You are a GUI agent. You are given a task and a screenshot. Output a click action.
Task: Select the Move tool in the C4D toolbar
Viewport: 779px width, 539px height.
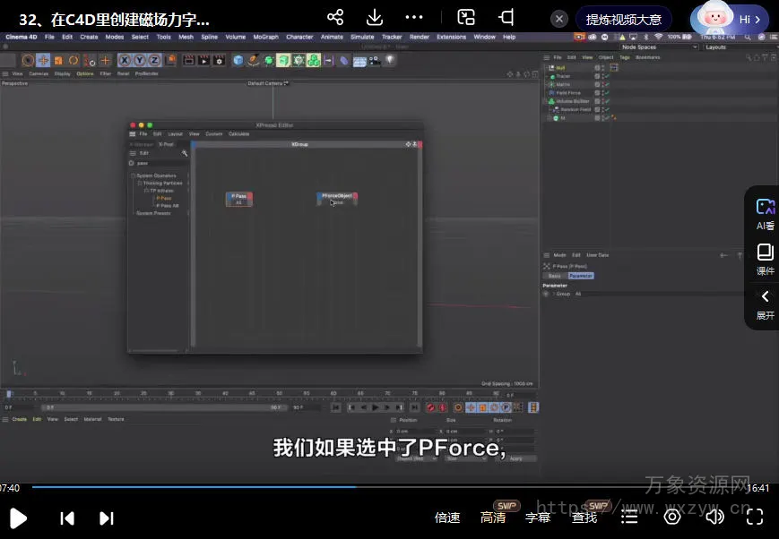(43, 60)
